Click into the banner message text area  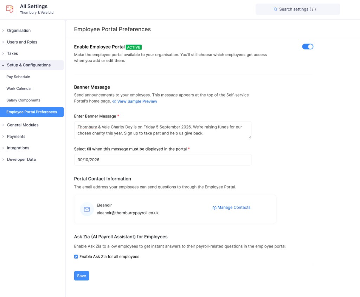click(x=162, y=130)
